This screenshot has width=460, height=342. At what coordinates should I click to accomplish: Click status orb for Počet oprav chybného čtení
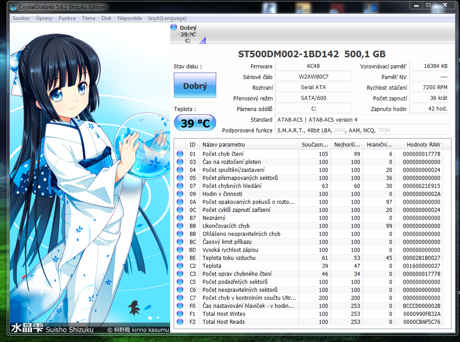(x=180, y=274)
